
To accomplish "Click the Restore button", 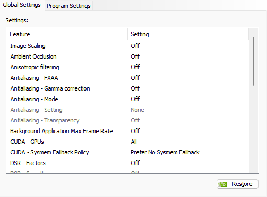I will point(237,184).
